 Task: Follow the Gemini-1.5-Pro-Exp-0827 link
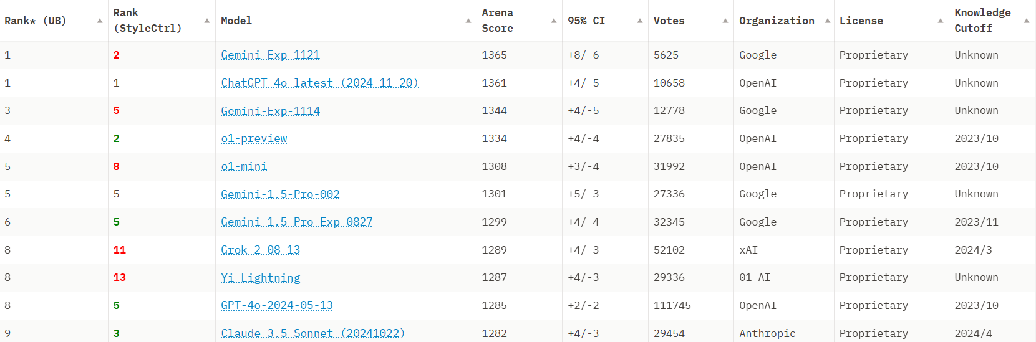coord(296,222)
